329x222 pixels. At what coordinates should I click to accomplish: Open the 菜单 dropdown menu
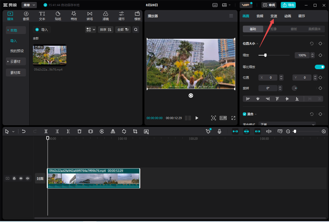pyautogui.click(x=29, y=5)
